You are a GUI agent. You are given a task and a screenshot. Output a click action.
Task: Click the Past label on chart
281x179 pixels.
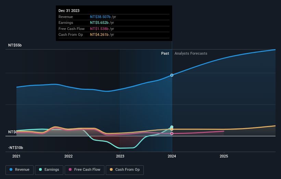pyautogui.click(x=165, y=54)
